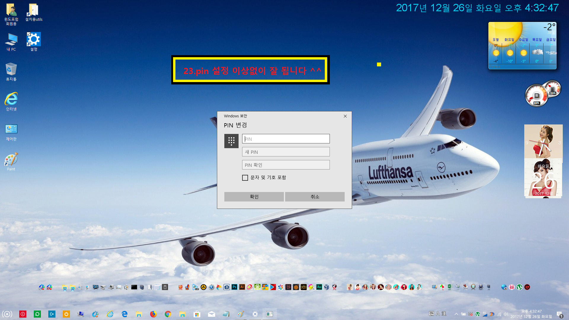Launch the Paint desktop shortcut
Image resolution: width=569 pixels, height=320 pixels.
[11, 162]
